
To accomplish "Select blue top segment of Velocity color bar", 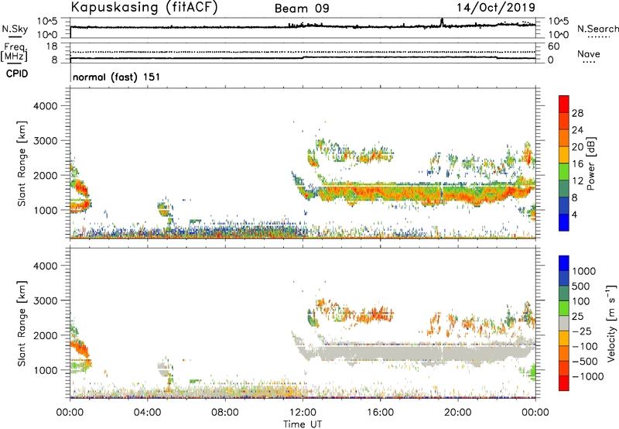I will point(564,263).
